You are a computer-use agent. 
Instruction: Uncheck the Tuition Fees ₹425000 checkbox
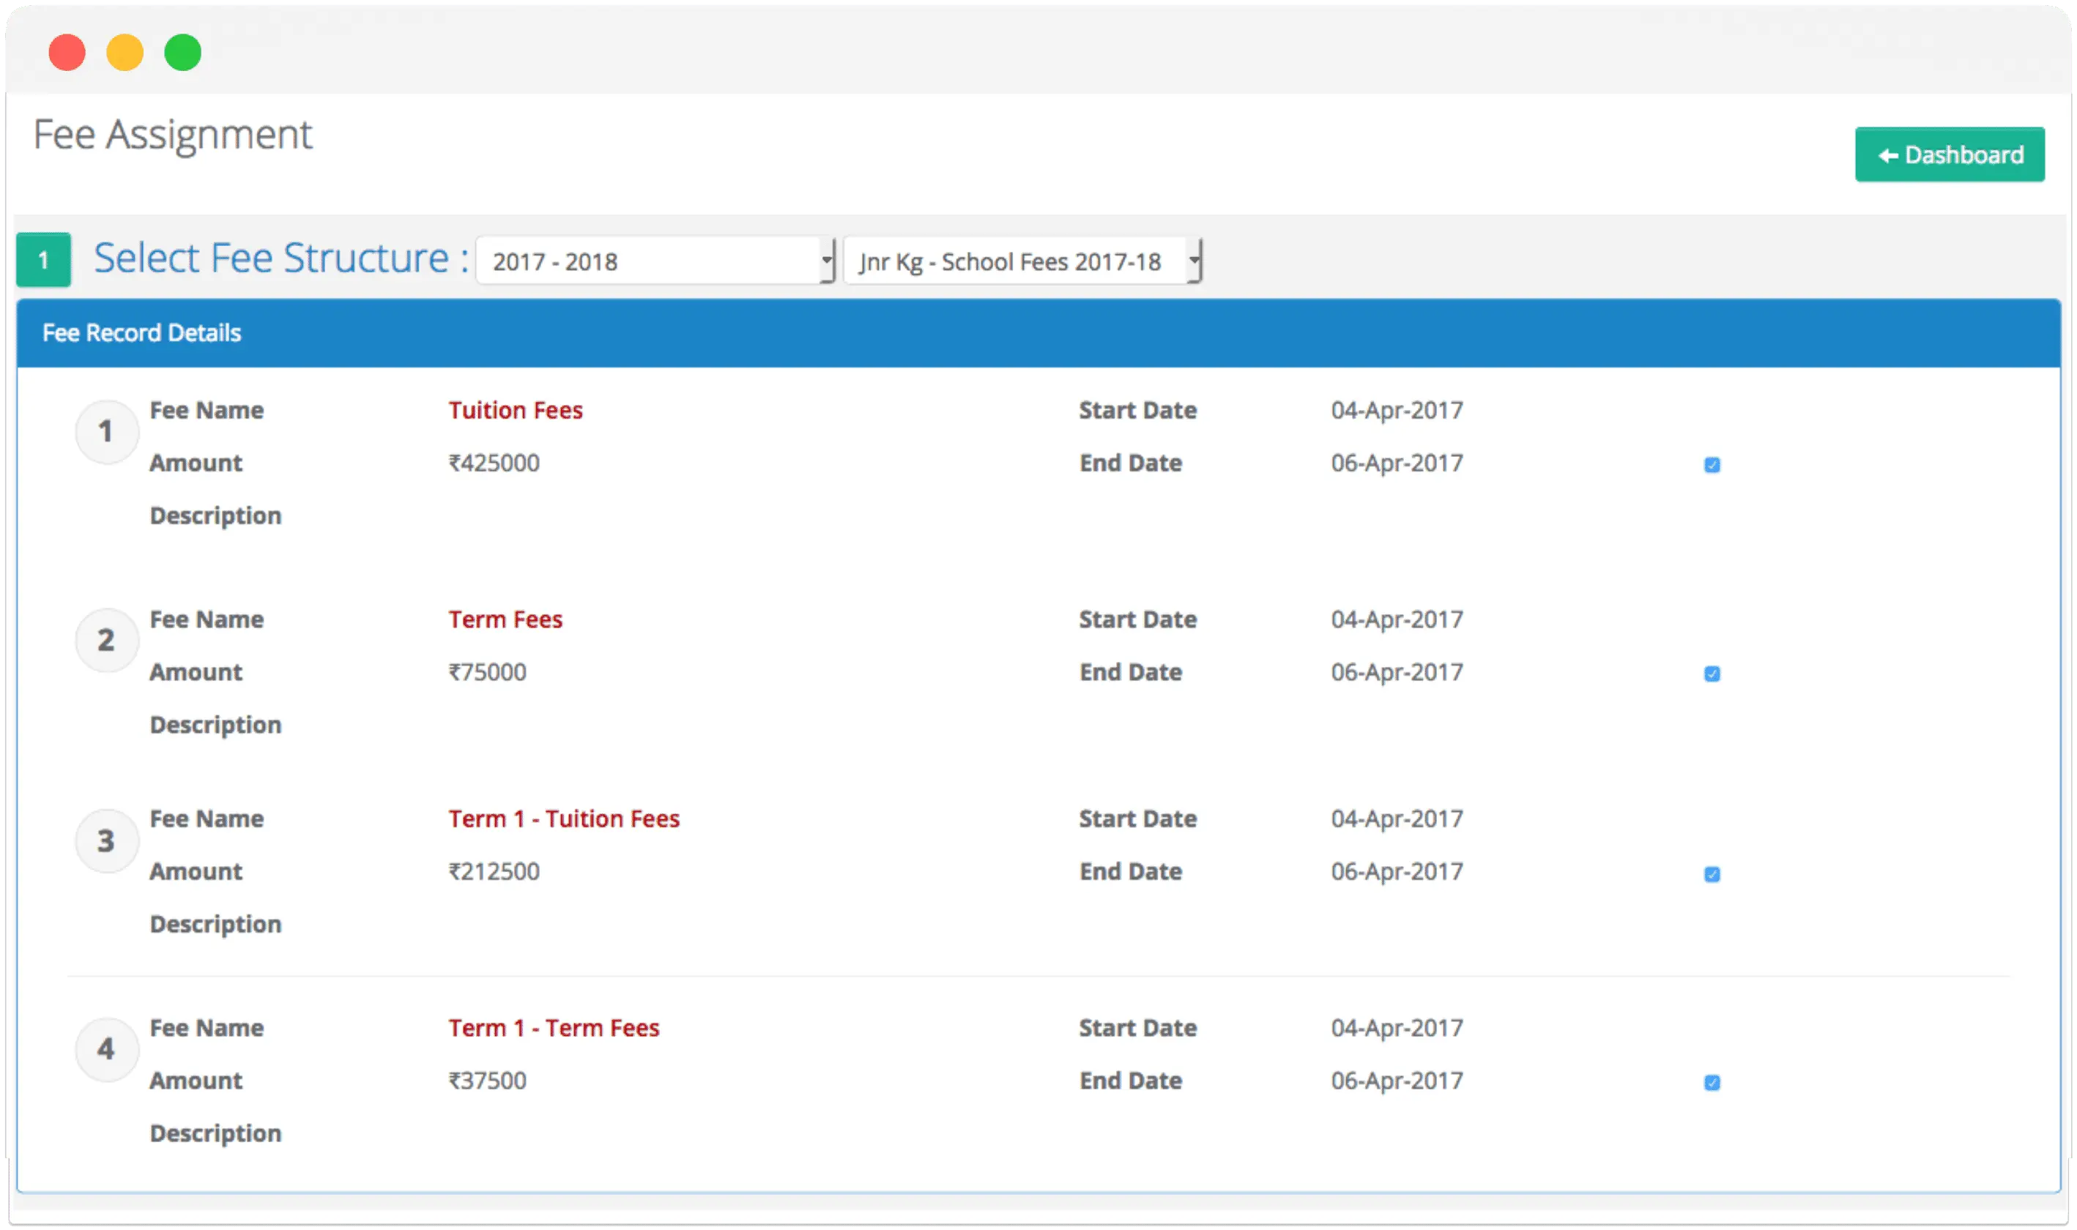pyautogui.click(x=1712, y=464)
